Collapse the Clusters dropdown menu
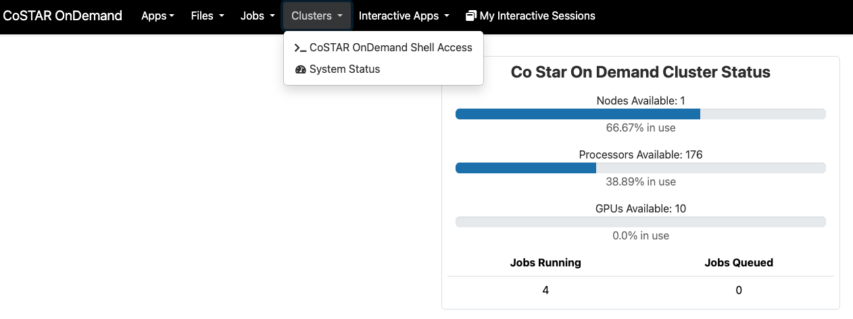Viewport: 853px width, 319px height. point(317,16)
